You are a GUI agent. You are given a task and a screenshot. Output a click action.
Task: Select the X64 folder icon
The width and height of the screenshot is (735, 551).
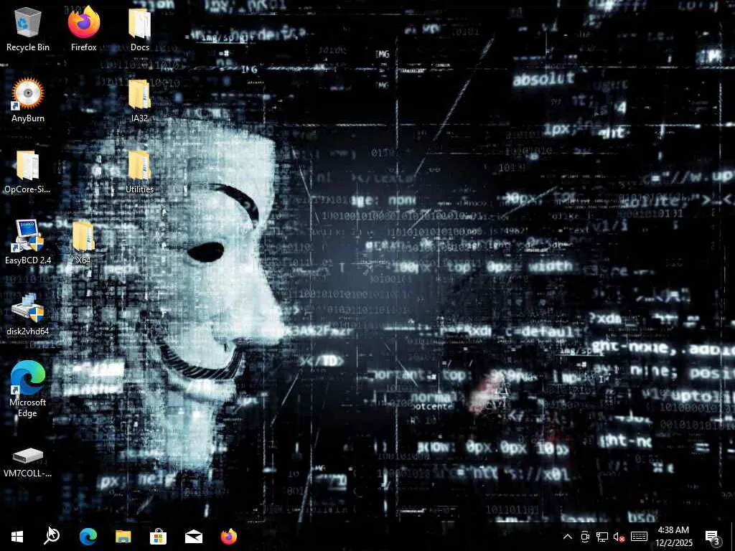point(83,242)
